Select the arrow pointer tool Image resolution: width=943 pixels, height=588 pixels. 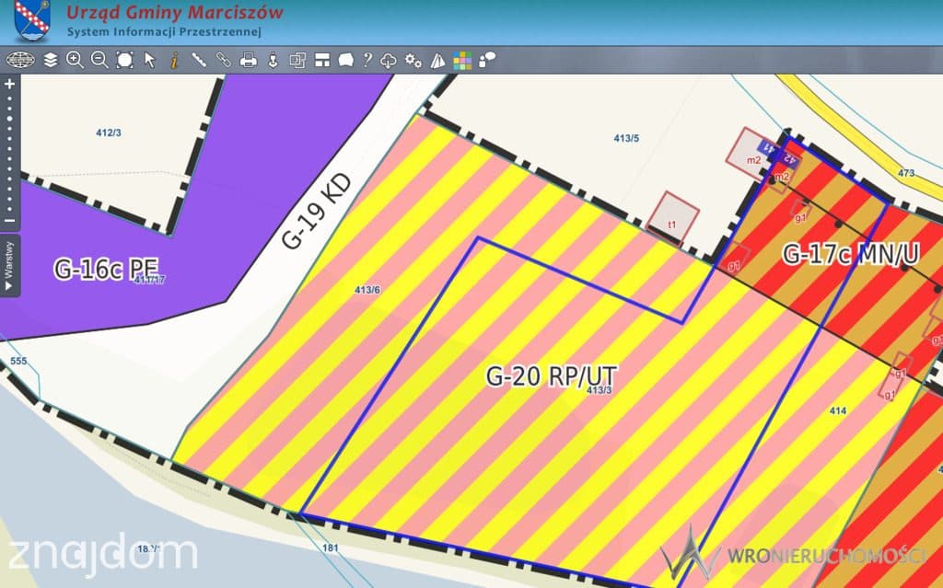pyautogui.click(x=150, y=60)
